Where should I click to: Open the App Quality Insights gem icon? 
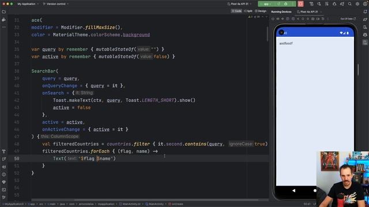(x=4, y=182)
